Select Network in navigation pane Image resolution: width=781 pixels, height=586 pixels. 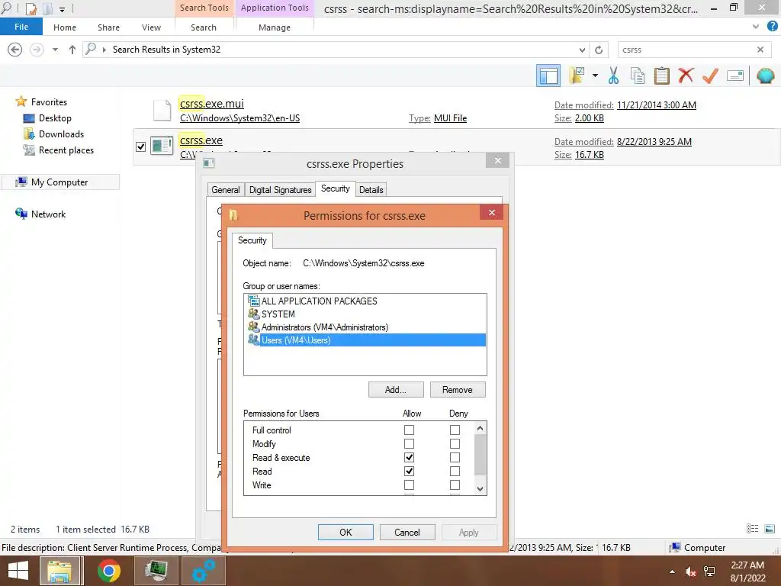(48, 214)
